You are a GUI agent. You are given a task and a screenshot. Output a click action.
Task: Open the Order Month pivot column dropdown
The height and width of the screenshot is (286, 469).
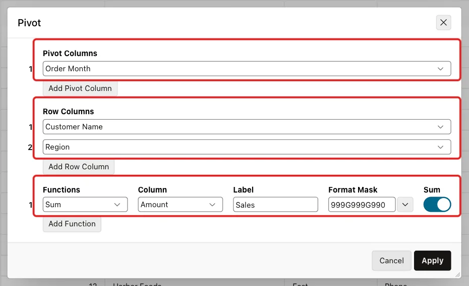point(247,69)
